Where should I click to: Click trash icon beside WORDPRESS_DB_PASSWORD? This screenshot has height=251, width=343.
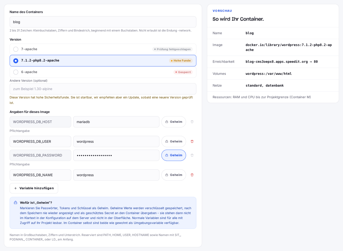[x=192, y=155]
